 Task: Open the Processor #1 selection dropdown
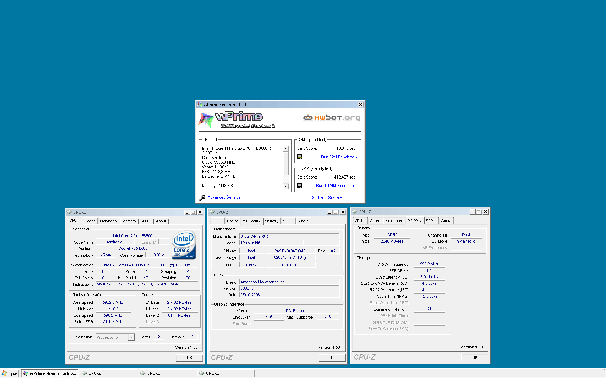[131, 337]
